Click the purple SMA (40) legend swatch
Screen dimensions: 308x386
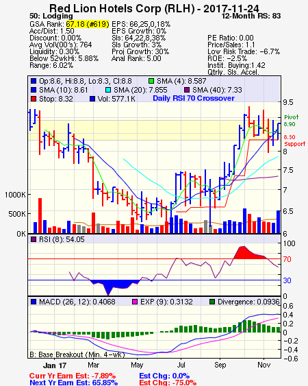(x=187, y=90)
